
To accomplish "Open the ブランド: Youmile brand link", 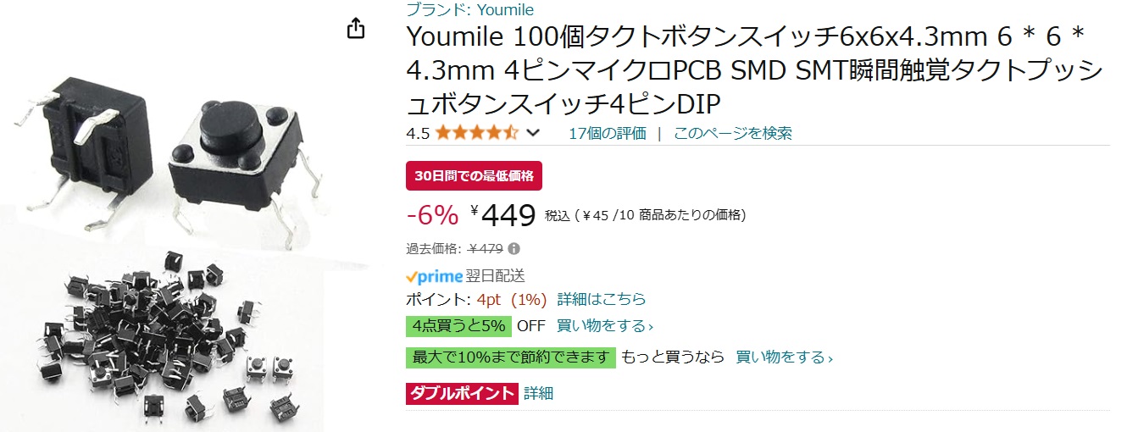I will tap(469, 10).
